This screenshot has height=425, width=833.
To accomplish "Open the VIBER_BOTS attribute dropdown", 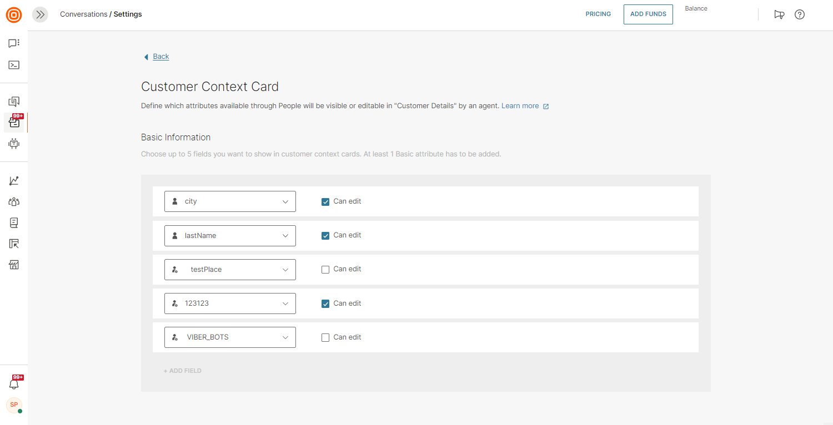I will click(230, 337).
